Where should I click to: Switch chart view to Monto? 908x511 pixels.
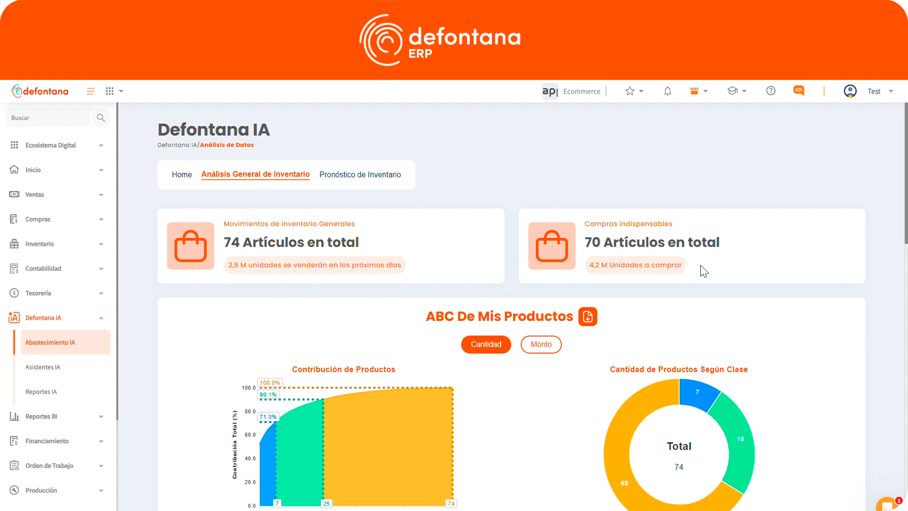point(541,344)
